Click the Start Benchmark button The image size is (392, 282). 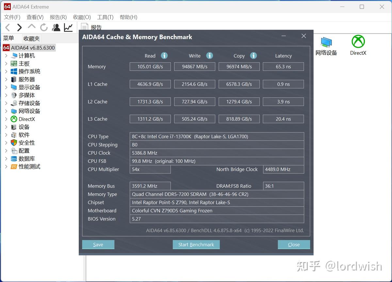pyautogui.click(x=196, y=244)
